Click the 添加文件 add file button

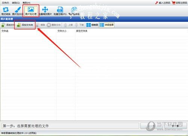click(x=8, y=25)
